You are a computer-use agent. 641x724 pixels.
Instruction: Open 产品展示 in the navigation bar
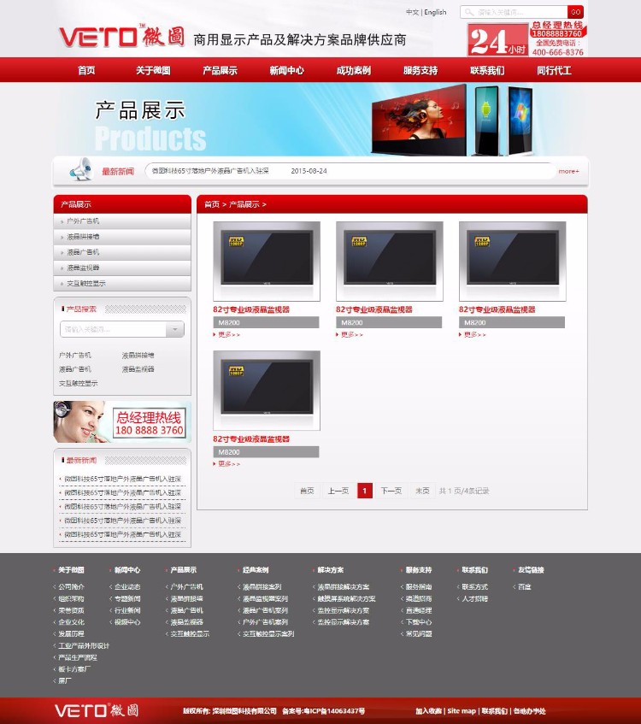pyautogui.click(x=220, y=71)
